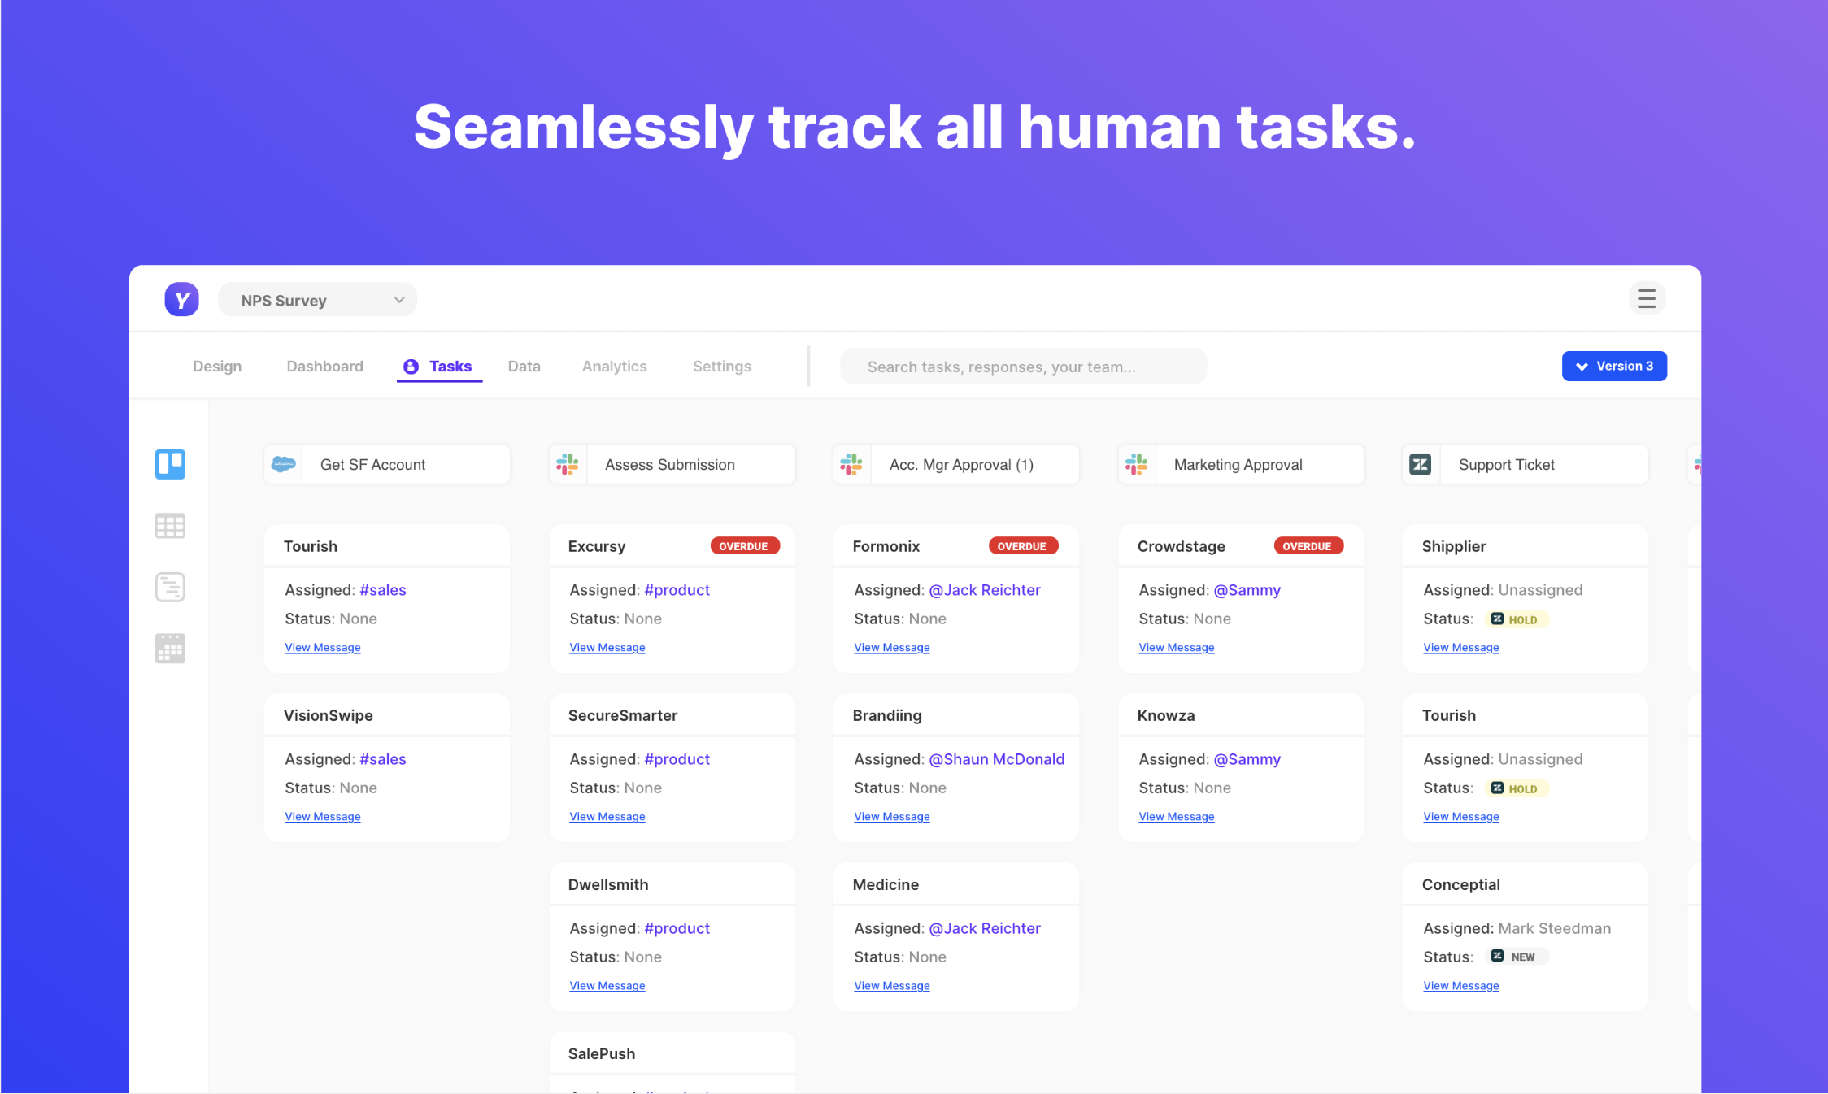Screen dimensions: 1828x1094
Task: Click the purple Y logo
Action: [181, 300]
